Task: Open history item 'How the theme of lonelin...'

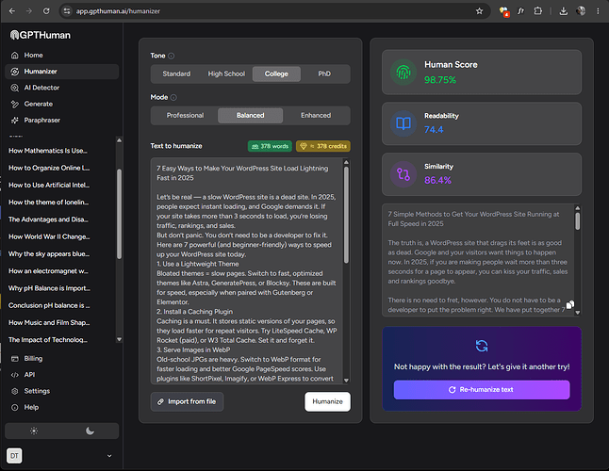Action: (48, 203)
